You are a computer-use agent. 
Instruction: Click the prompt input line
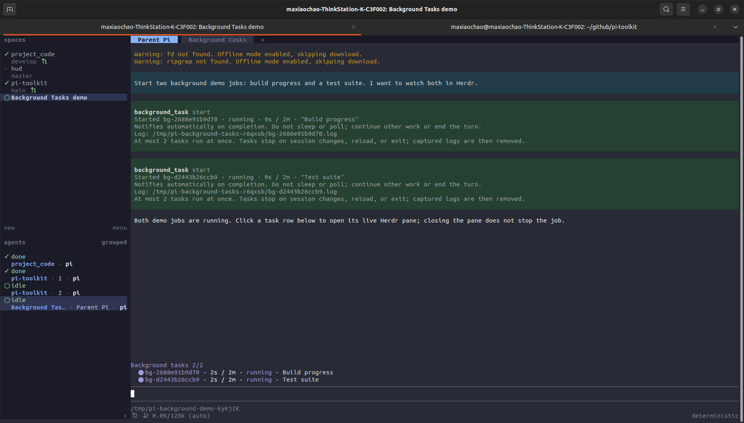click(434, 394)
